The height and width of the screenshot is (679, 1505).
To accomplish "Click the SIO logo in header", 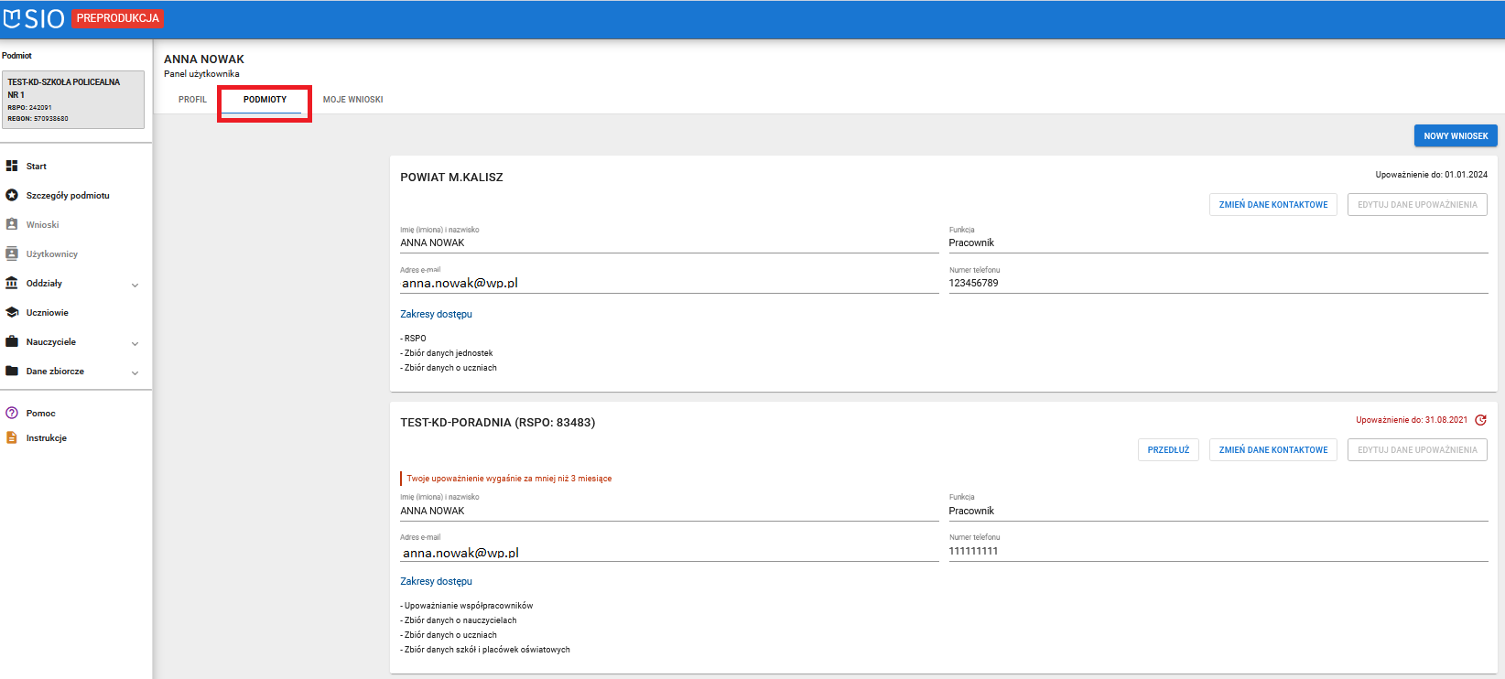I will [34, 18].
